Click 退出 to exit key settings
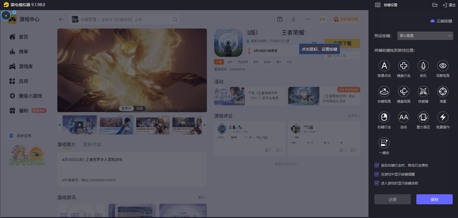The height and width of the screenshot is (218, 458). coord(449,5)
